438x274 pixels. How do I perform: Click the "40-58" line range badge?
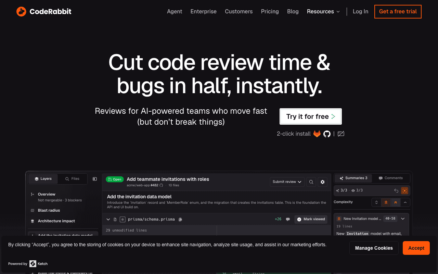[x=390, y=219]
